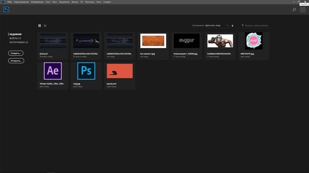Open the Фильтр menu
309x173 pixels.
pos(75,2)
